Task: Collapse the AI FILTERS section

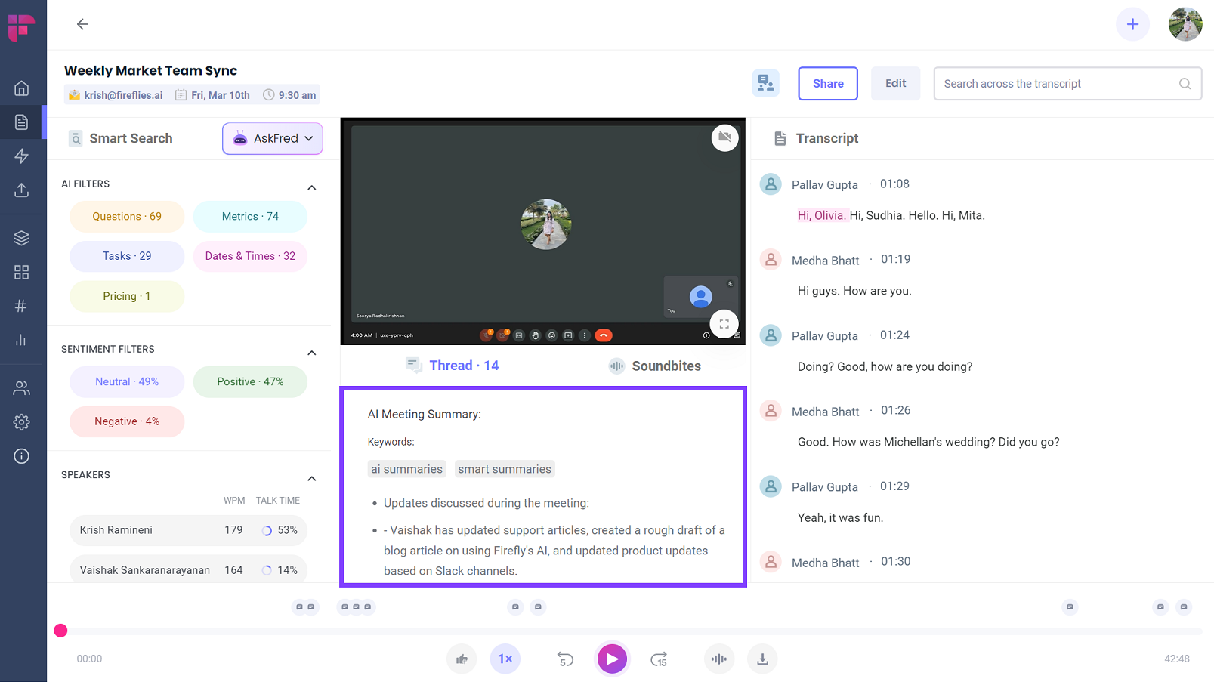Action: click(x=311, y=187)
